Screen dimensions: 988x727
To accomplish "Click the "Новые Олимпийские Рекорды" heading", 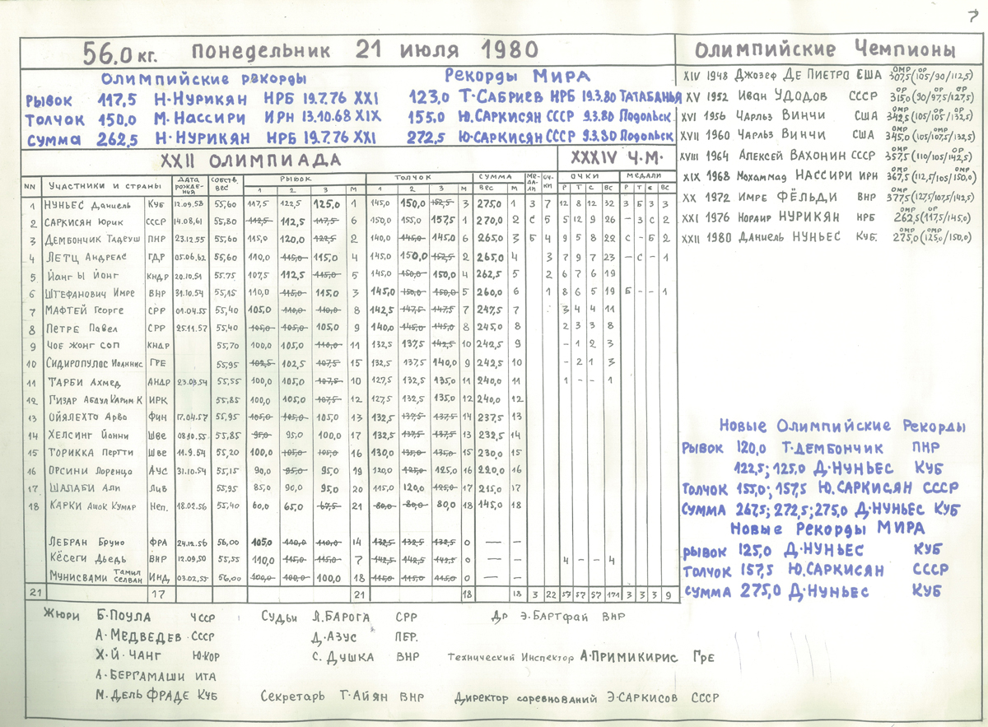I will point(842,426).
